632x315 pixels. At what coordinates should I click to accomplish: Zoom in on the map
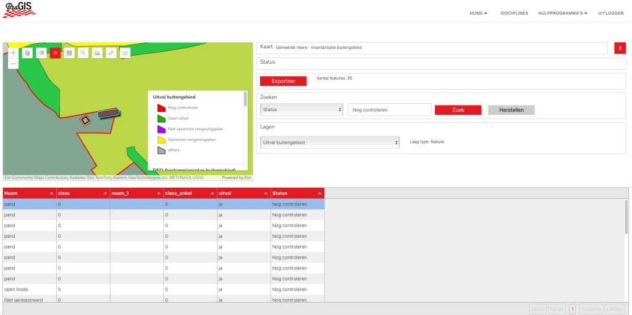coord(13,53)
